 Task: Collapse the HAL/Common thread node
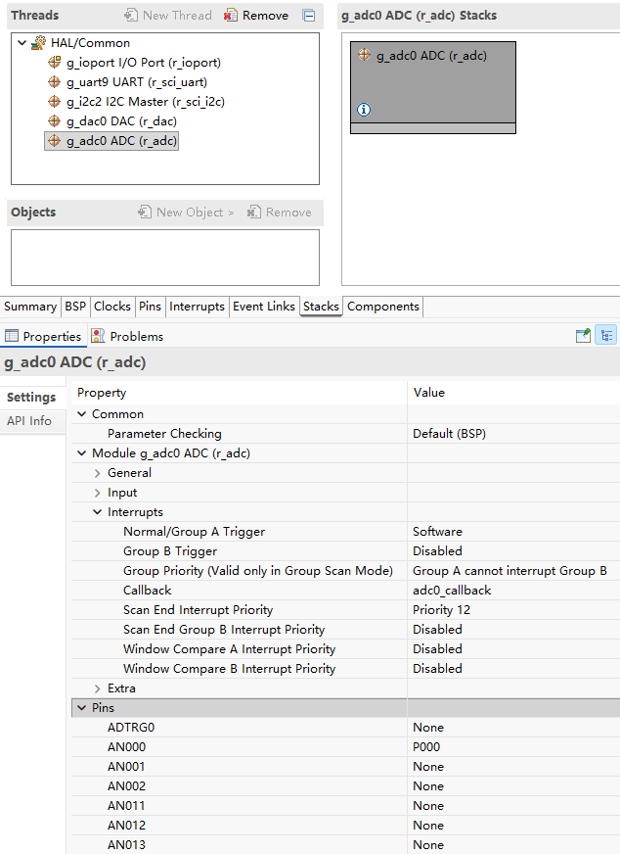pos(22,42)
